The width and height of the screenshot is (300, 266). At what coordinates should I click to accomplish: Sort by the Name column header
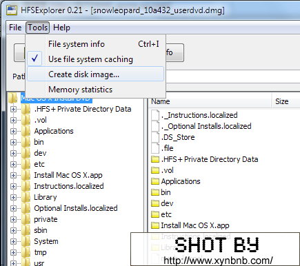tap(210, 101)
